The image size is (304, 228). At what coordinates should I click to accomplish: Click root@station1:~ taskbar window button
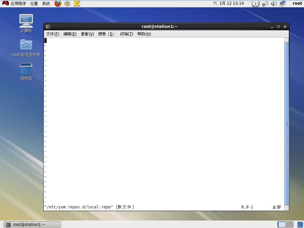(32, 224)
